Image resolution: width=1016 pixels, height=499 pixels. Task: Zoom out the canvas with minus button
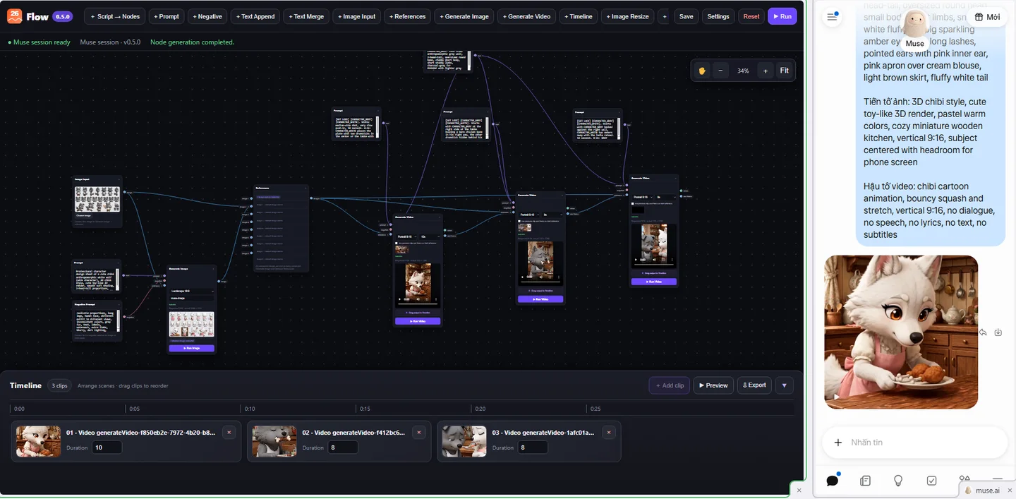tap(720, 71)
